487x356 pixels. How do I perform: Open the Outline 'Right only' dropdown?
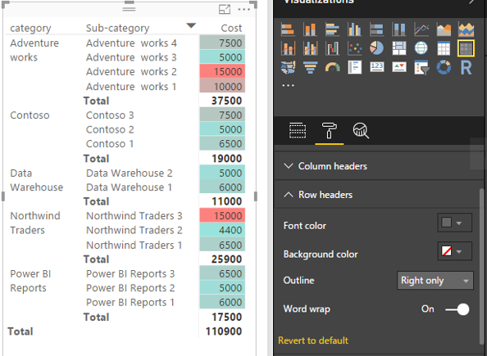[x=435, y=281]
